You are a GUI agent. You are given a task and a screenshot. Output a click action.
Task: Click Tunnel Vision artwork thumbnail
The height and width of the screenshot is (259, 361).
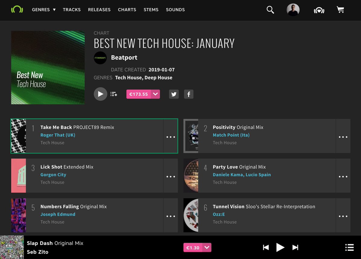pos(191,215)
